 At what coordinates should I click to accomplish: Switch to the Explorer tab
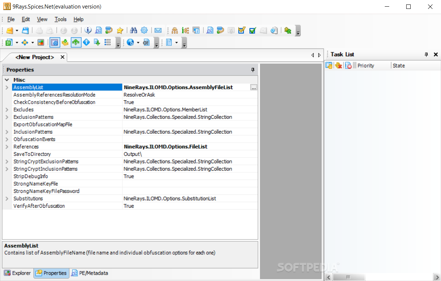coord(17,273)
